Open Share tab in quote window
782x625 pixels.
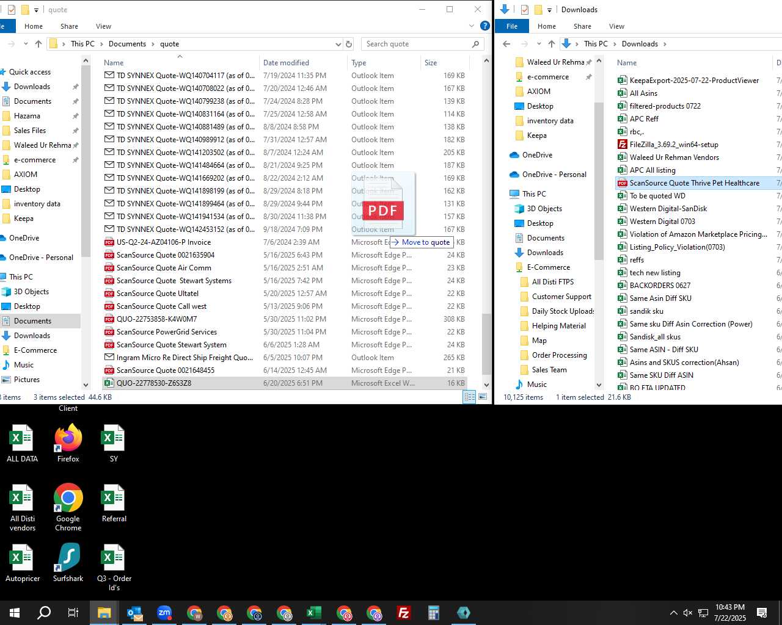(x=69, y=26)
